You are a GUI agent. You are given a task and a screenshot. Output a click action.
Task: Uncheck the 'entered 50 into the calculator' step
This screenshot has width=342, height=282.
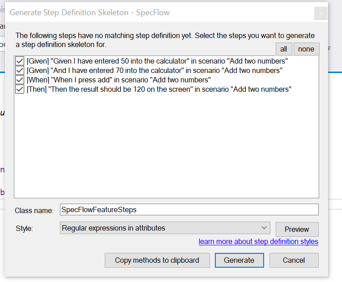(x=20, y=61)
